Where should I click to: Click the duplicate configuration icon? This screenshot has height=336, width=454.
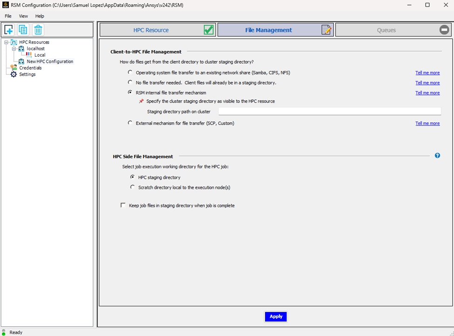23,30
